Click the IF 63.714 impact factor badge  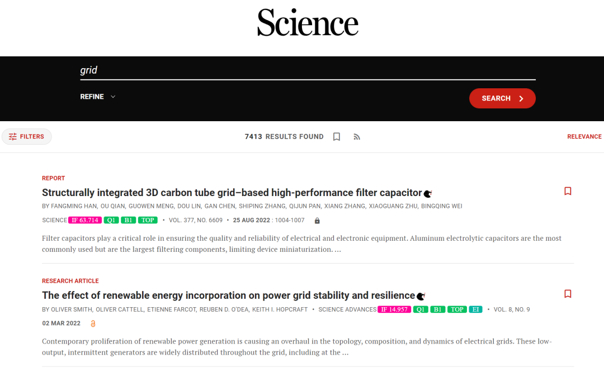tap(85, 220)
